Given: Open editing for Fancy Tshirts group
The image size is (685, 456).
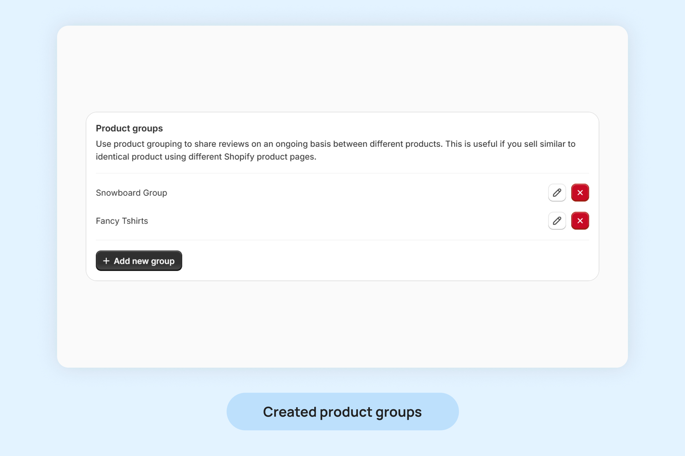Looking at the screenshot, I should [557, 221].
